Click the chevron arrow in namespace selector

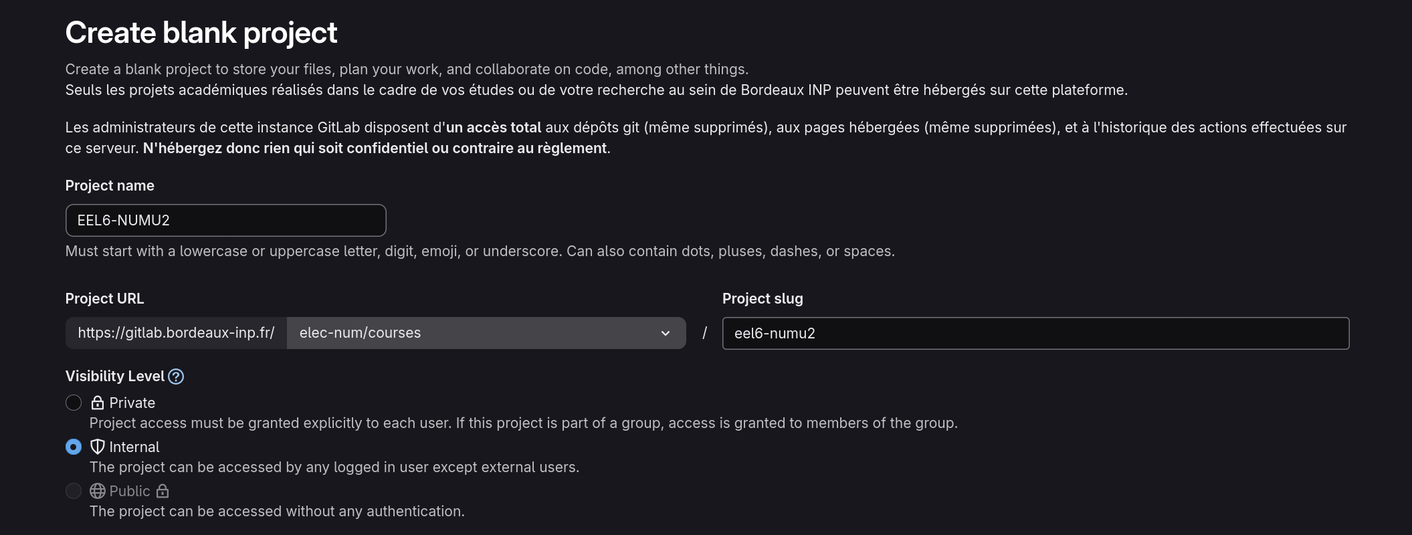pyautogui.click(x=666, y=333)
